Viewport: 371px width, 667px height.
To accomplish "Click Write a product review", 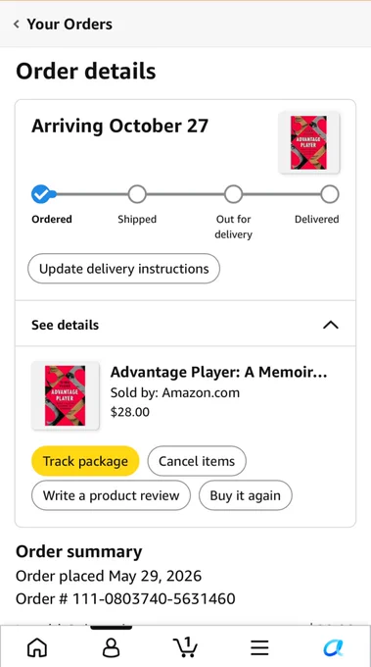I will [112, 495].
